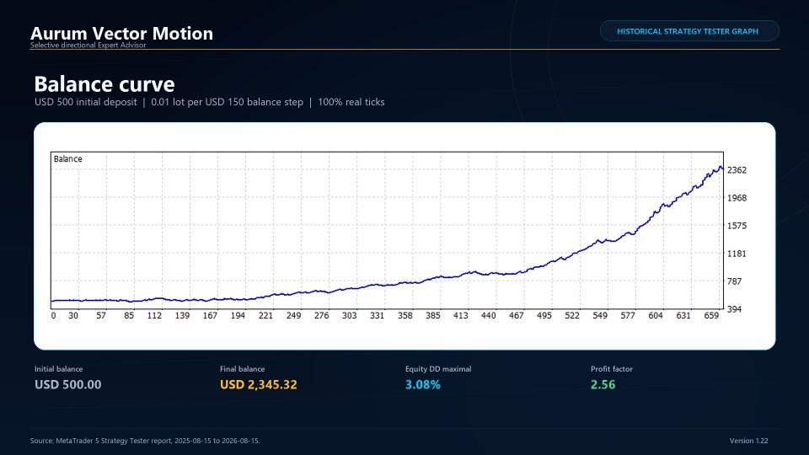Click the Initial balance label
809x455 pixels.
click(x=58, y=369)
